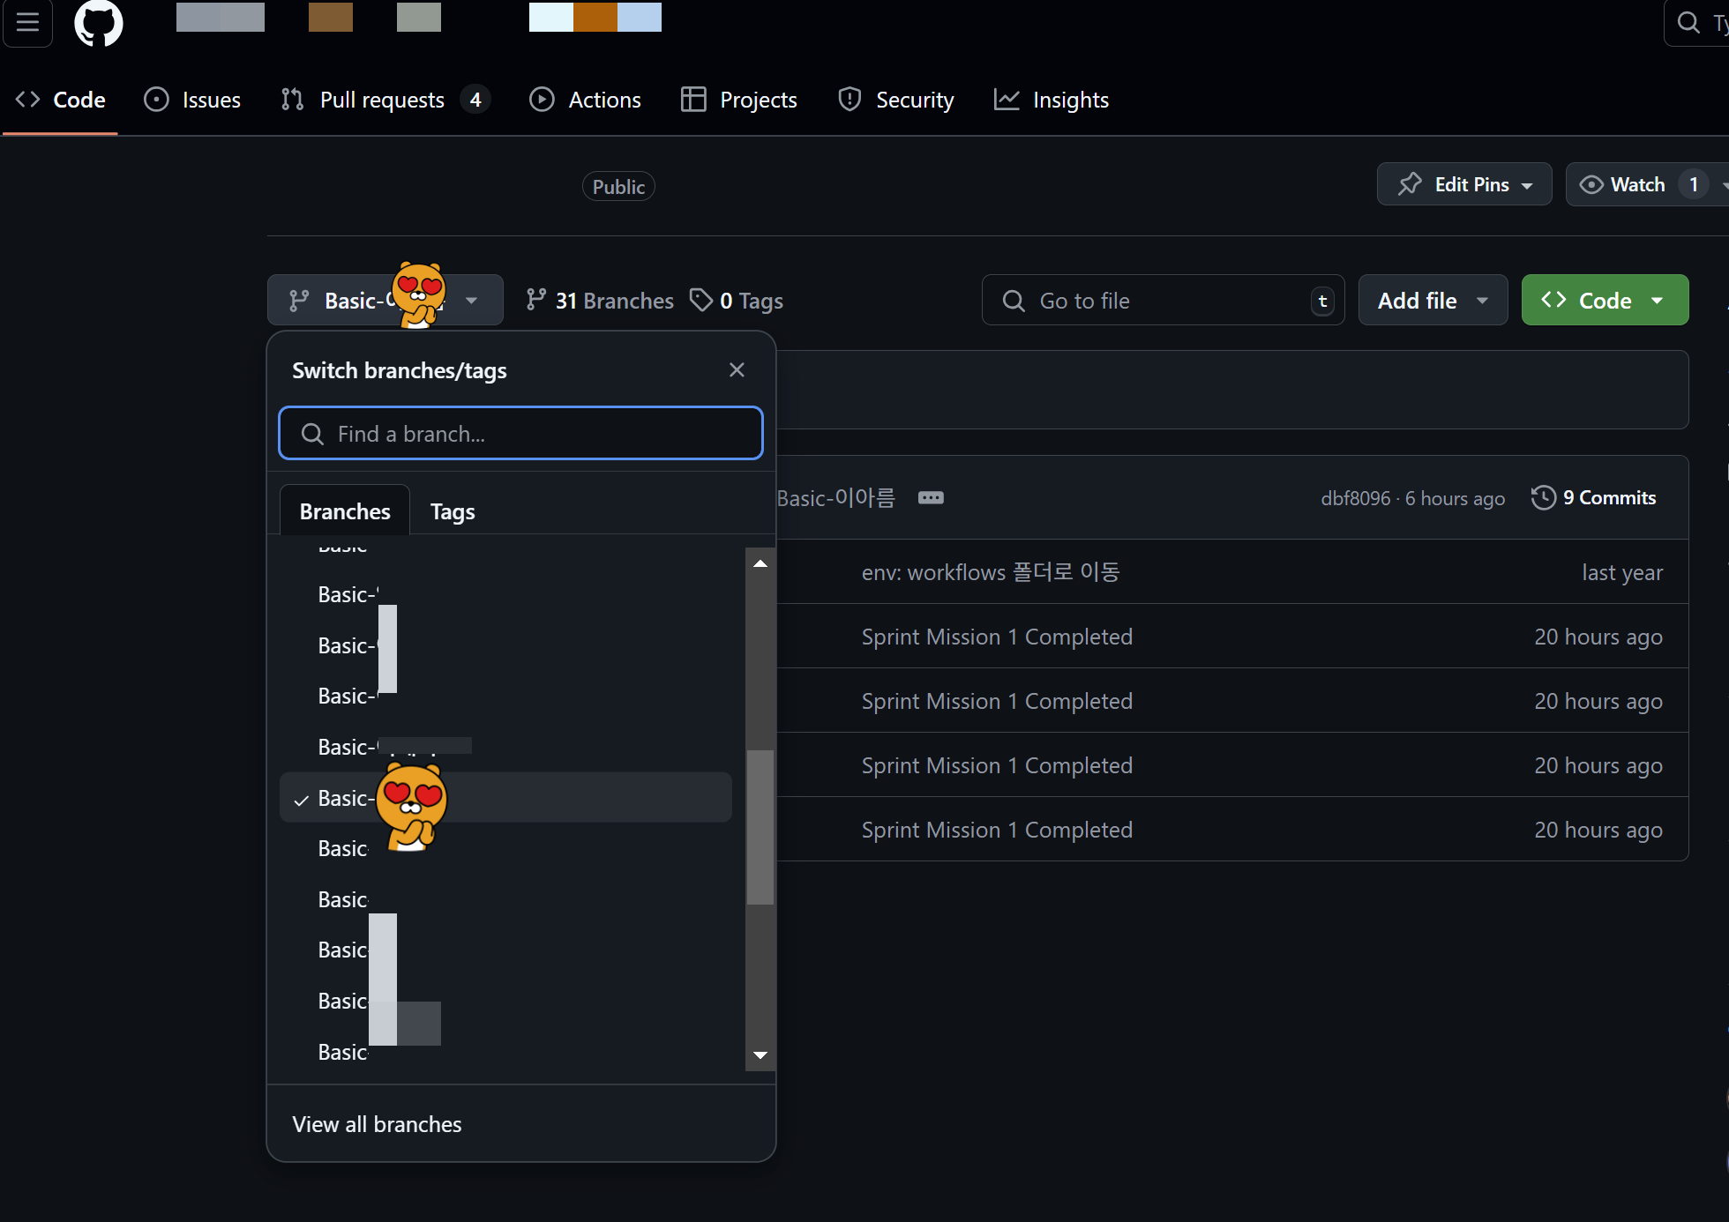1729x1222 pixels.
Task: Select the checked current branch item
Action: tap(505, 798)
